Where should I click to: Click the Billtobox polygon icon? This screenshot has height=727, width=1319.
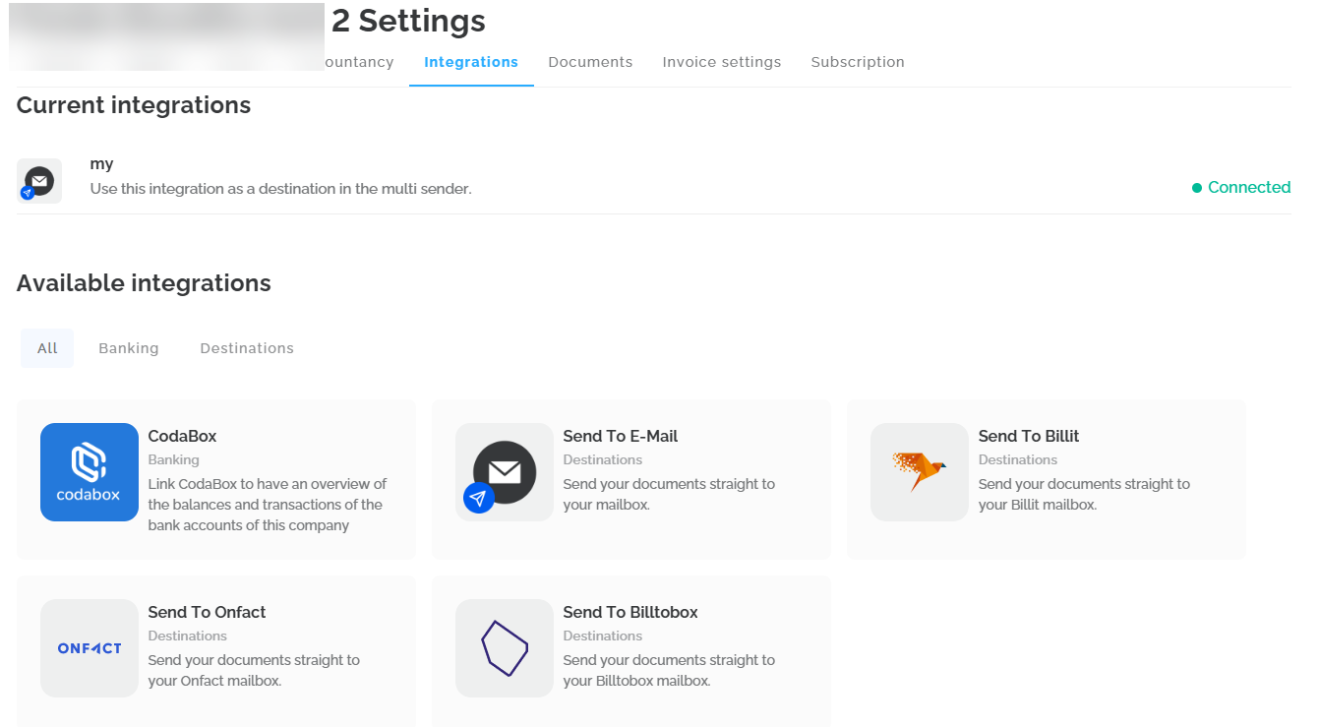point(504,648)
